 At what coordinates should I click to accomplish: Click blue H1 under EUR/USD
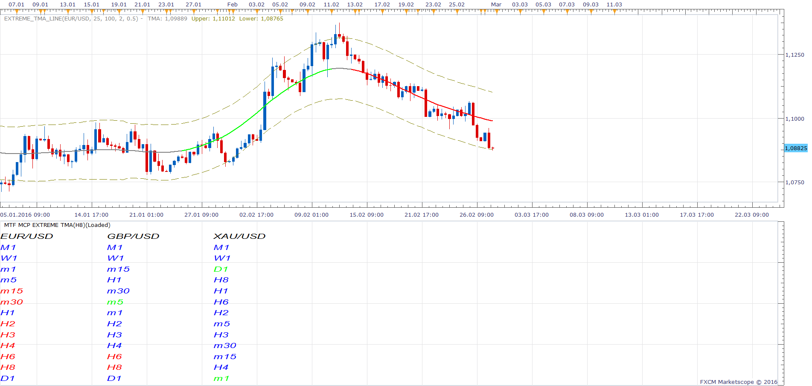click(x=8, y=313)
